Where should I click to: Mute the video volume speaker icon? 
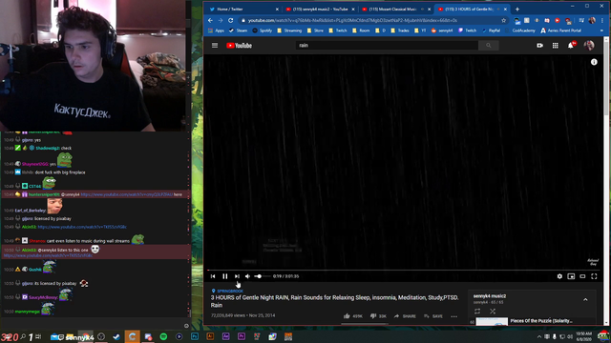247,276
